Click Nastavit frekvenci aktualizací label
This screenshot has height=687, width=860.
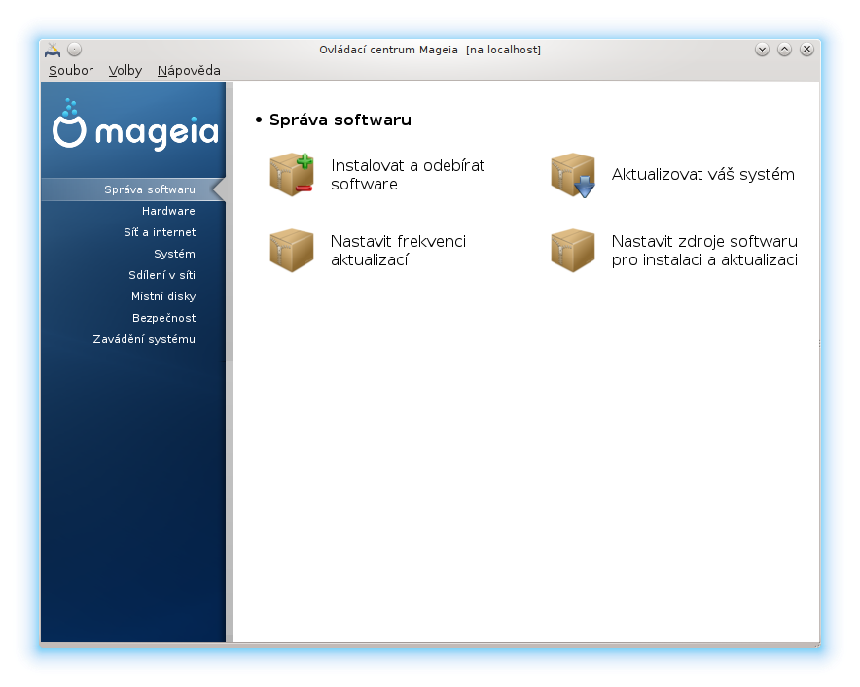pos(398,251)
